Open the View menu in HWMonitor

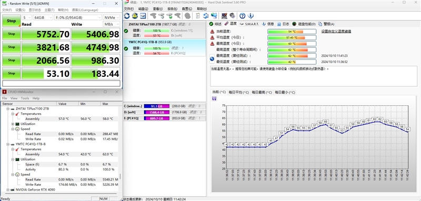coord(14,98)
